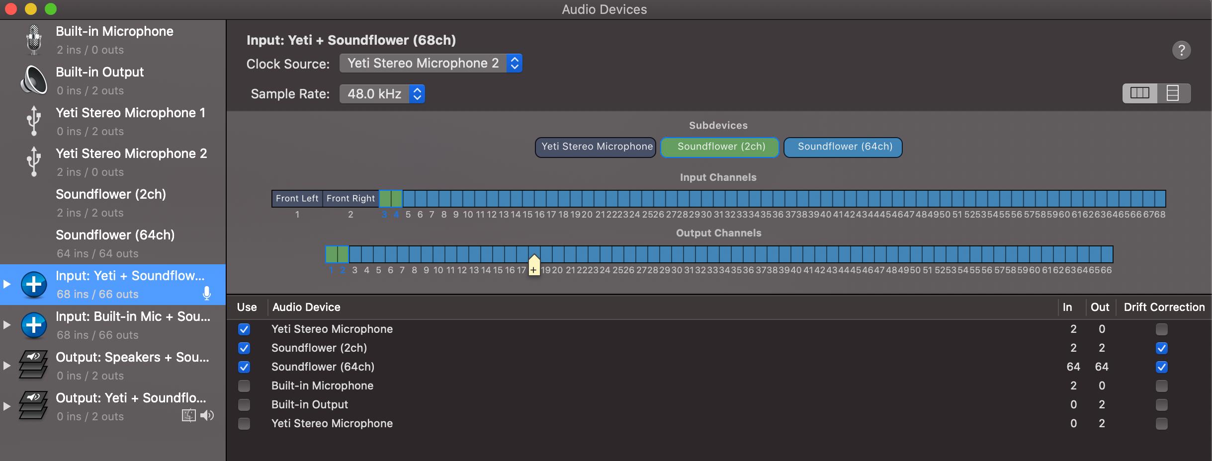Click the Audio Device column header
Screen dimensions: 1212x461
pyautogui.click(x=306, y=307)
